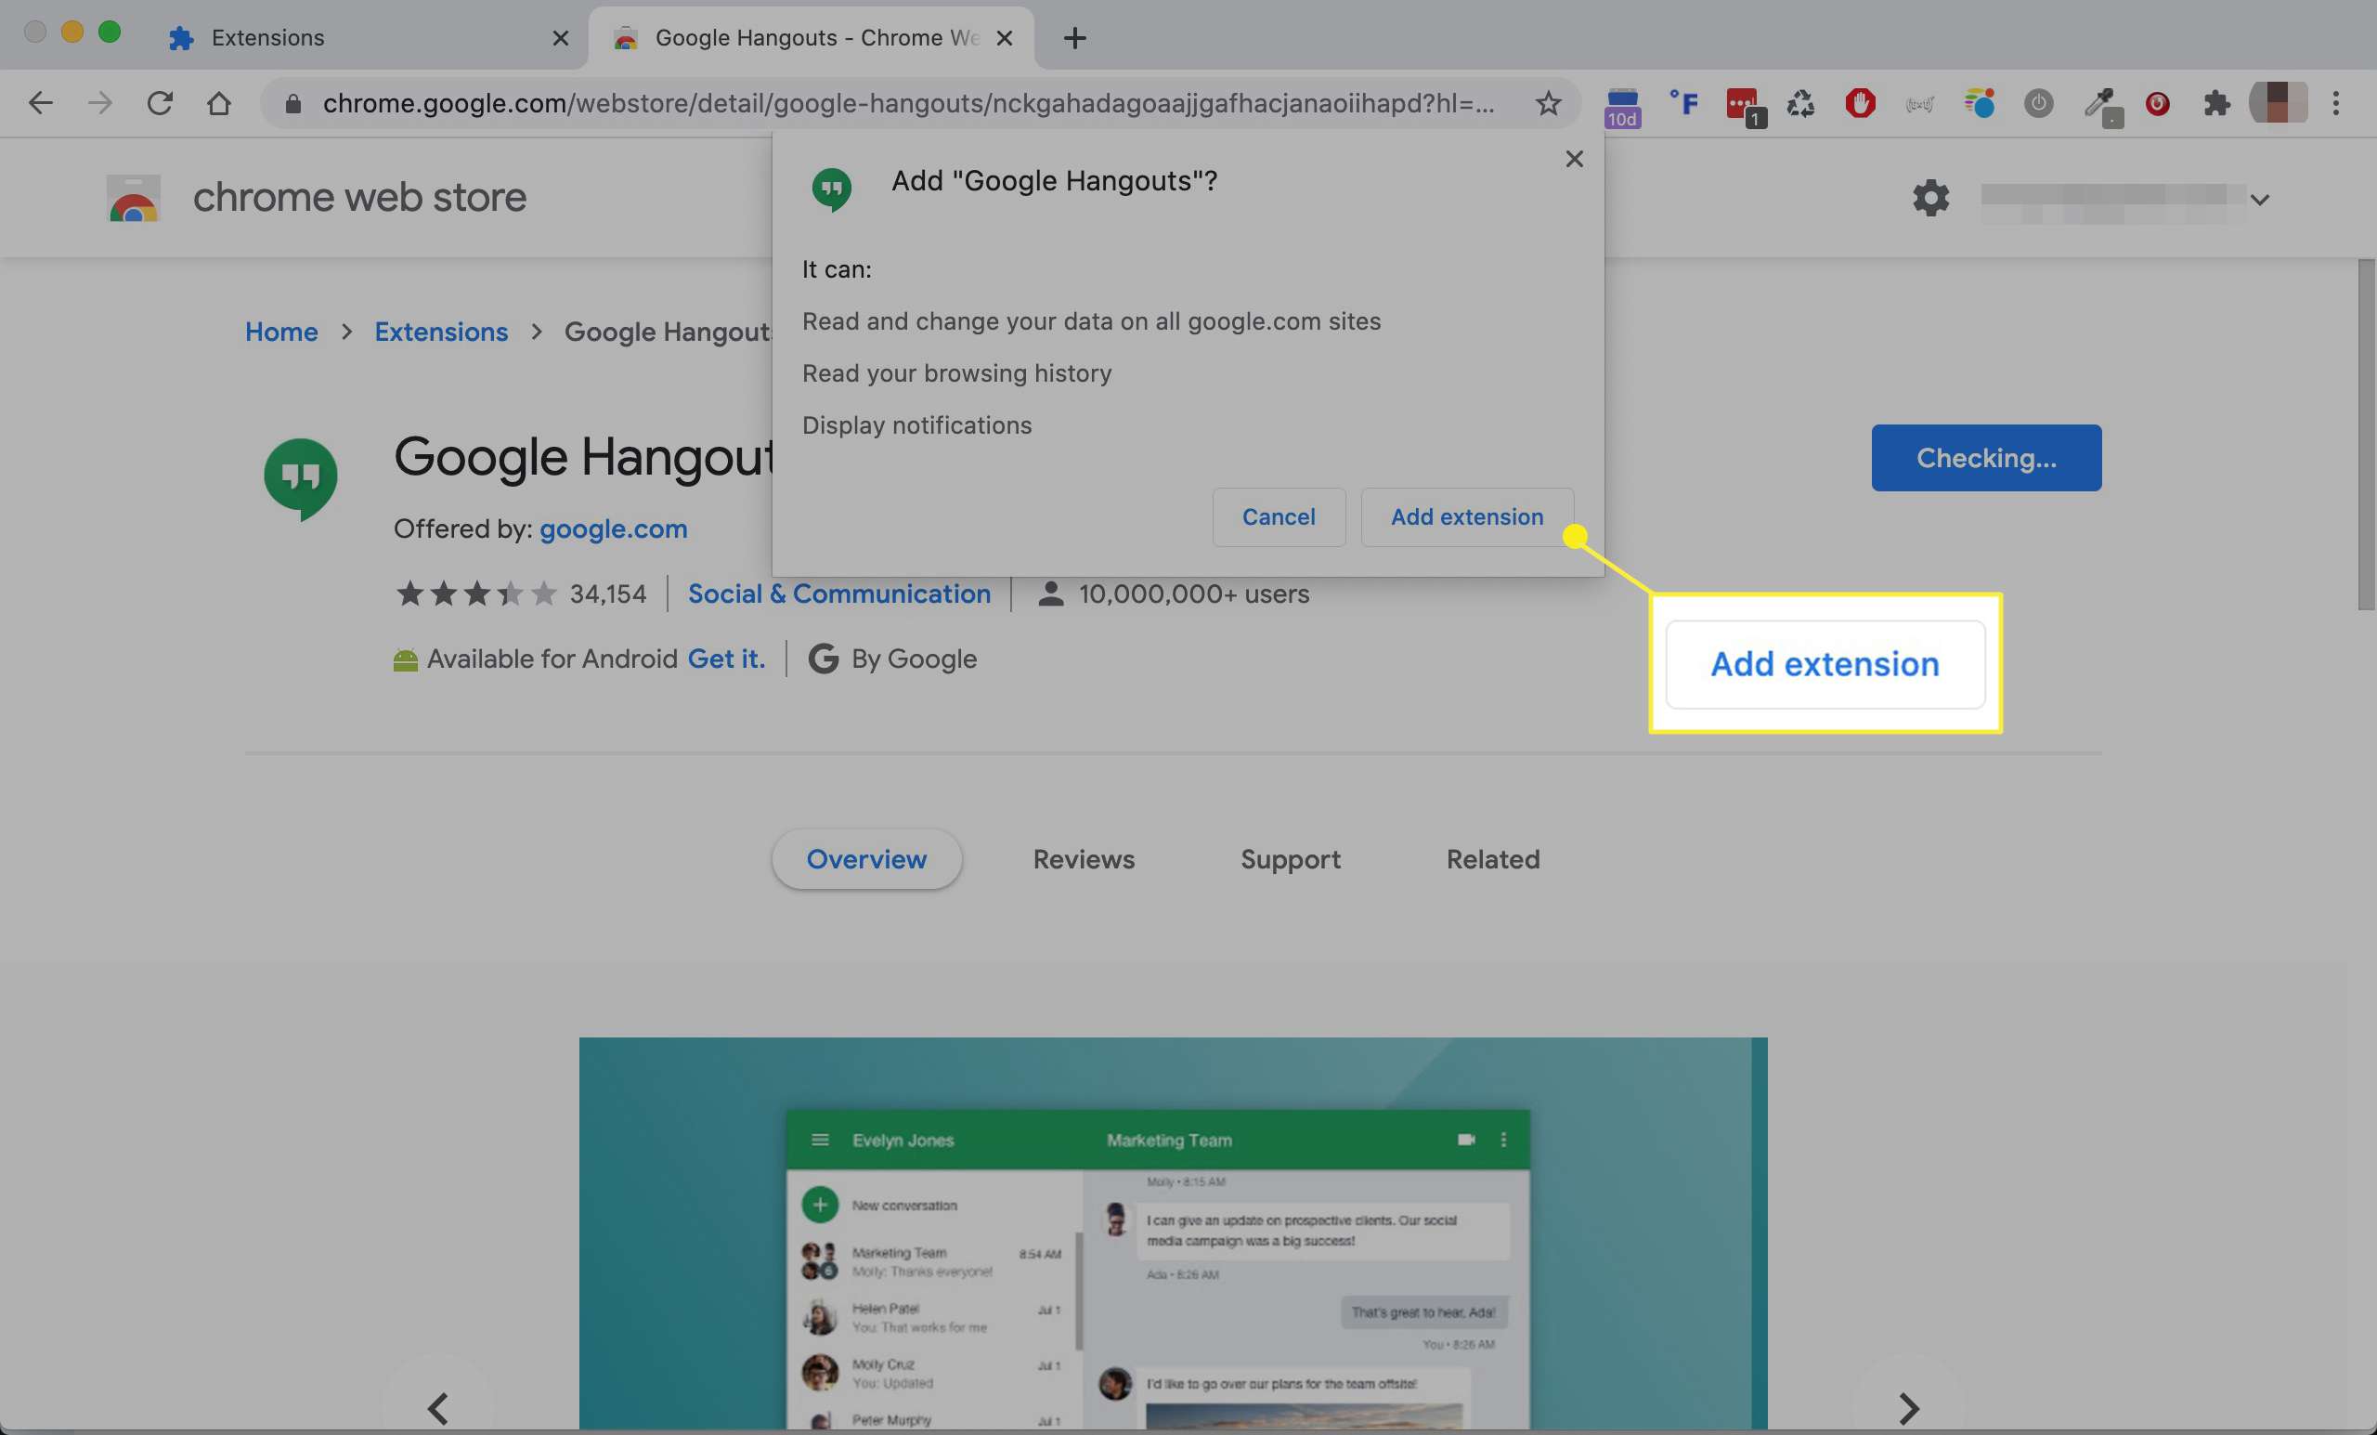Bookmark this page with the star icon
This screenshot has width=2377, height=1435.
coord(1547,103)
